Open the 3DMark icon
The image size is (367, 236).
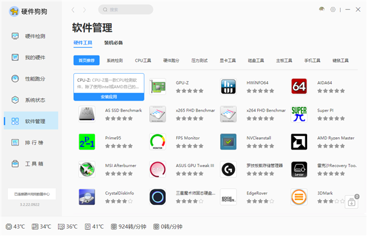click(299, 197)
